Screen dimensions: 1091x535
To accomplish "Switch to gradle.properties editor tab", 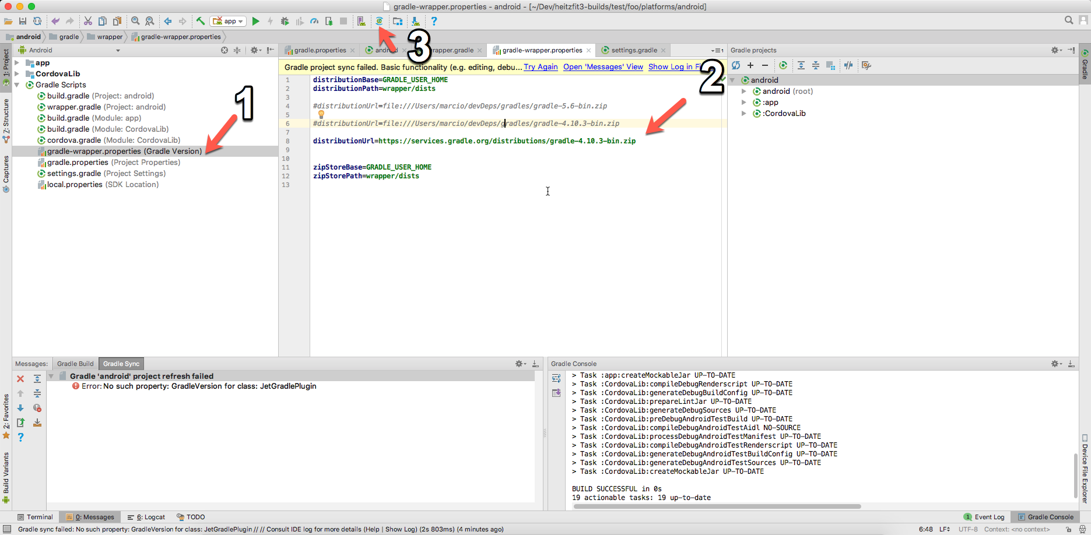I will (x=320, y=50).
